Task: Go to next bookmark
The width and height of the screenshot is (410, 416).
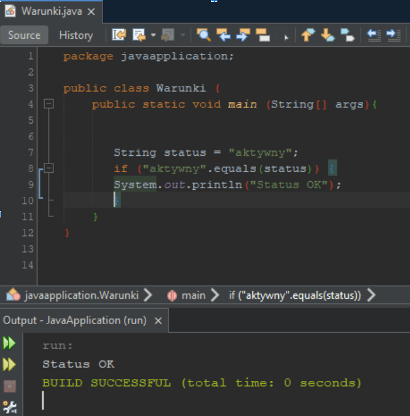Action: (327, 35)
